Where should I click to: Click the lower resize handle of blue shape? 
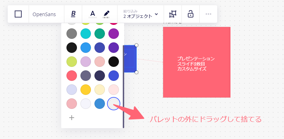[x=136, y=72]
